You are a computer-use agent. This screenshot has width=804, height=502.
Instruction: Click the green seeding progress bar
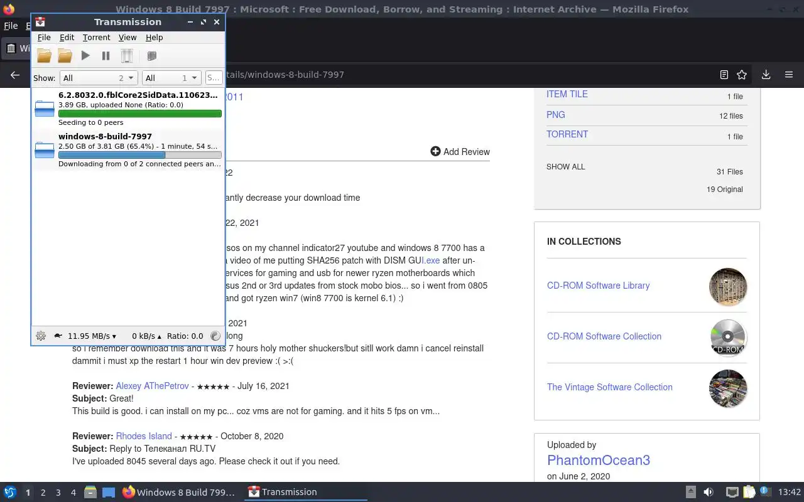pyautogui.click(x=140, y=114)
